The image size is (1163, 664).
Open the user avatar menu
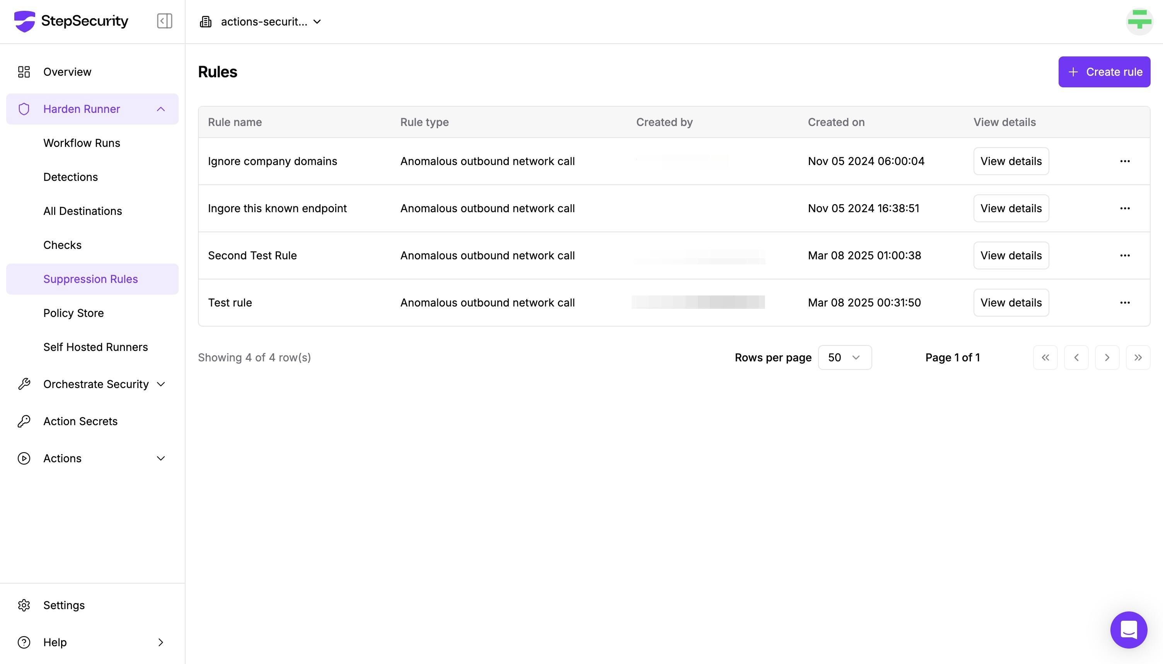(x=1139, y=21)
